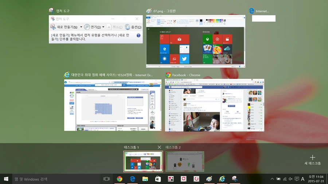Image resolution: width=328 pixels, height=184 pixels.
Task: Launch Chrome from the taskbar
Action: 120,179
